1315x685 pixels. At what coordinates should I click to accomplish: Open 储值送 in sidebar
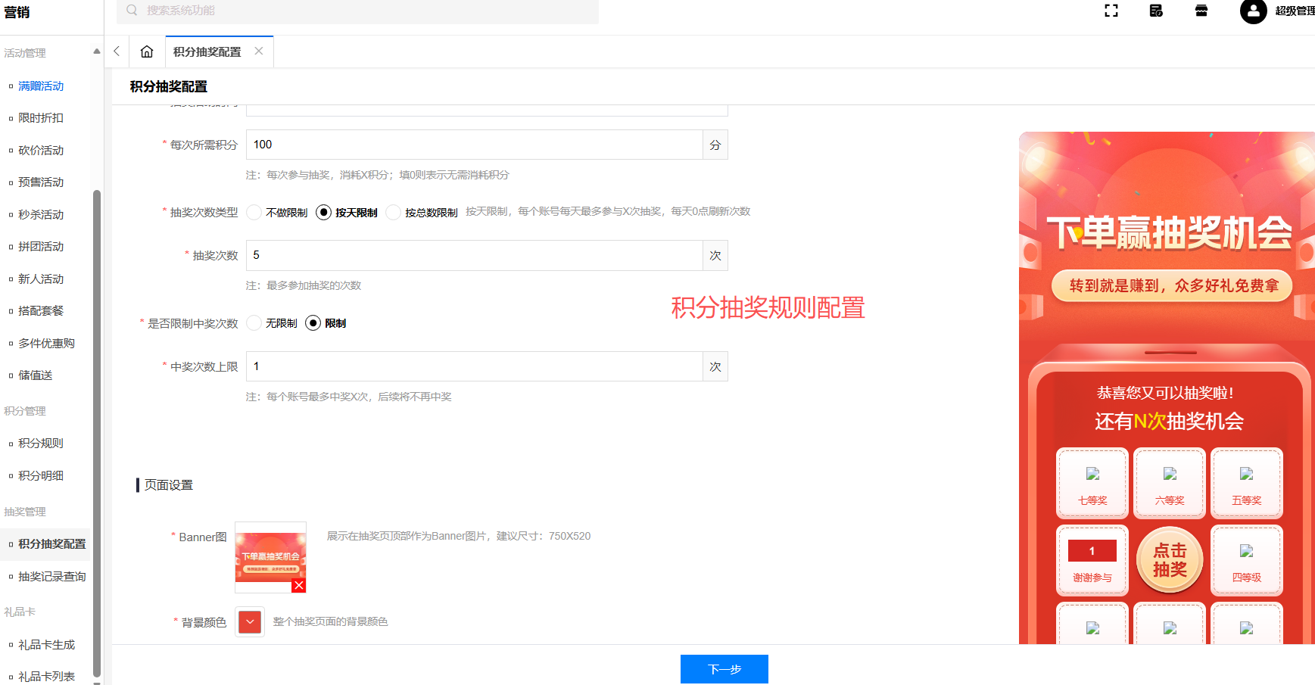(36, 375)
